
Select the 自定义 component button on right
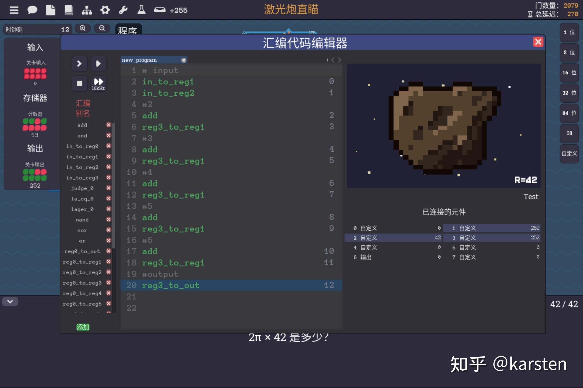(569, 154)
